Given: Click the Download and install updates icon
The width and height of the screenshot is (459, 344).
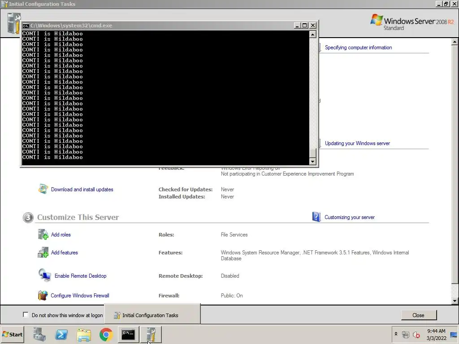Looking at the screenshot, I should click(x=43, y=189).
